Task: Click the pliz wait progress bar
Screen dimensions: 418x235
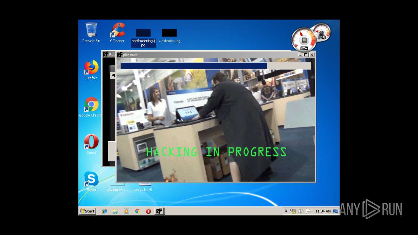Action: (x=216, y=66)
